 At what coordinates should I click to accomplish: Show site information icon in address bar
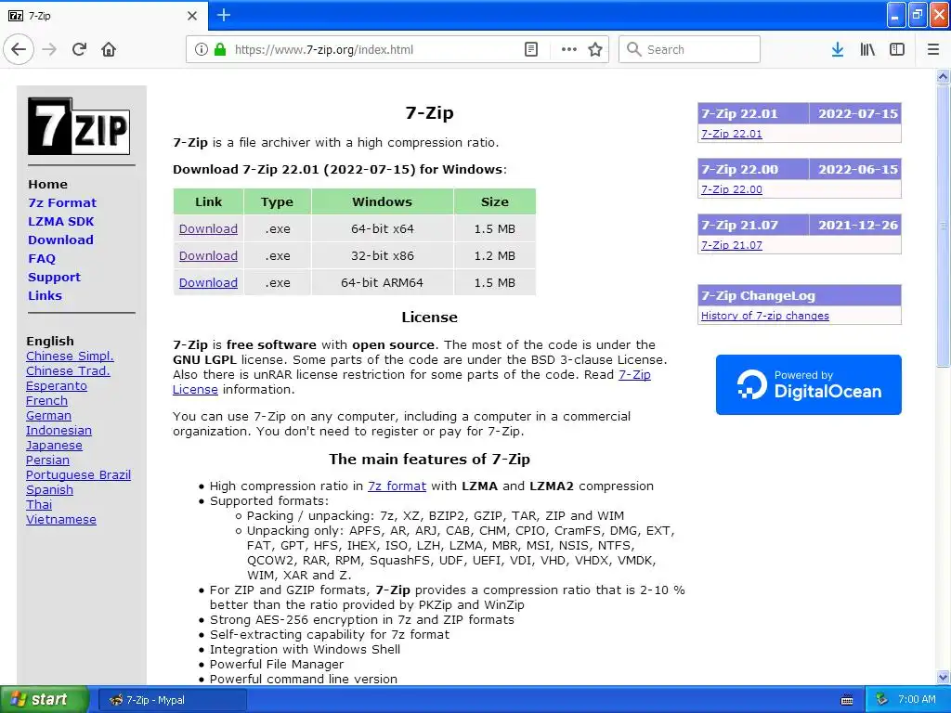coord(201,50)
